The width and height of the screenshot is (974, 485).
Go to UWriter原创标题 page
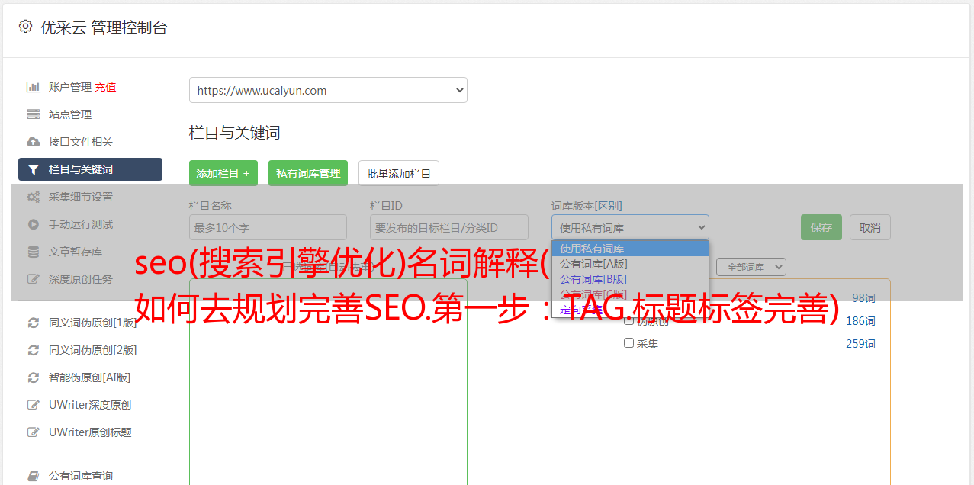tap(90, 432)
